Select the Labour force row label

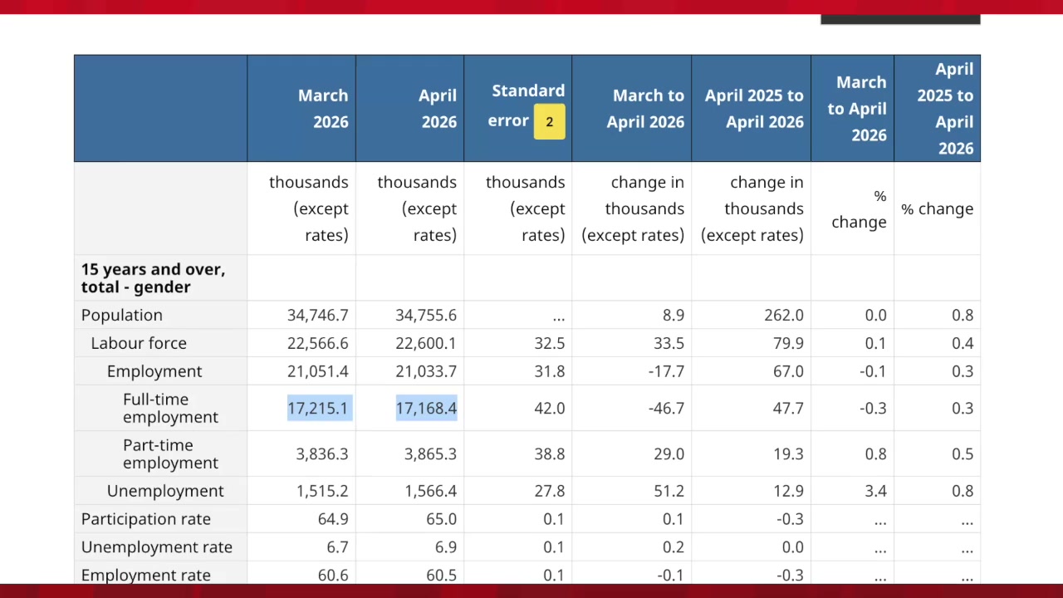point(139,343)
